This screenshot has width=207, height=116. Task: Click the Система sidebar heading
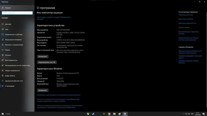5,18
